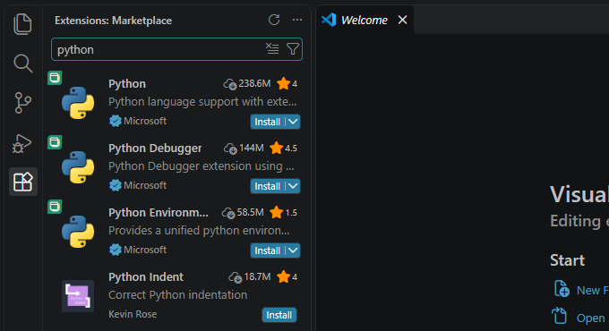Clear extensions search results
Image resolution: width=609 pixels, height=331 pixels.
272,49
